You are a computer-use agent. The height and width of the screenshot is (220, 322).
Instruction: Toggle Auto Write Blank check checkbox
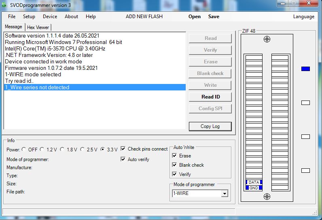click(174, 165)
